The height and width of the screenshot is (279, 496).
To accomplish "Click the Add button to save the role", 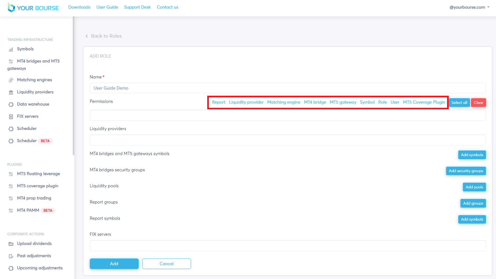I will point(114,264).
